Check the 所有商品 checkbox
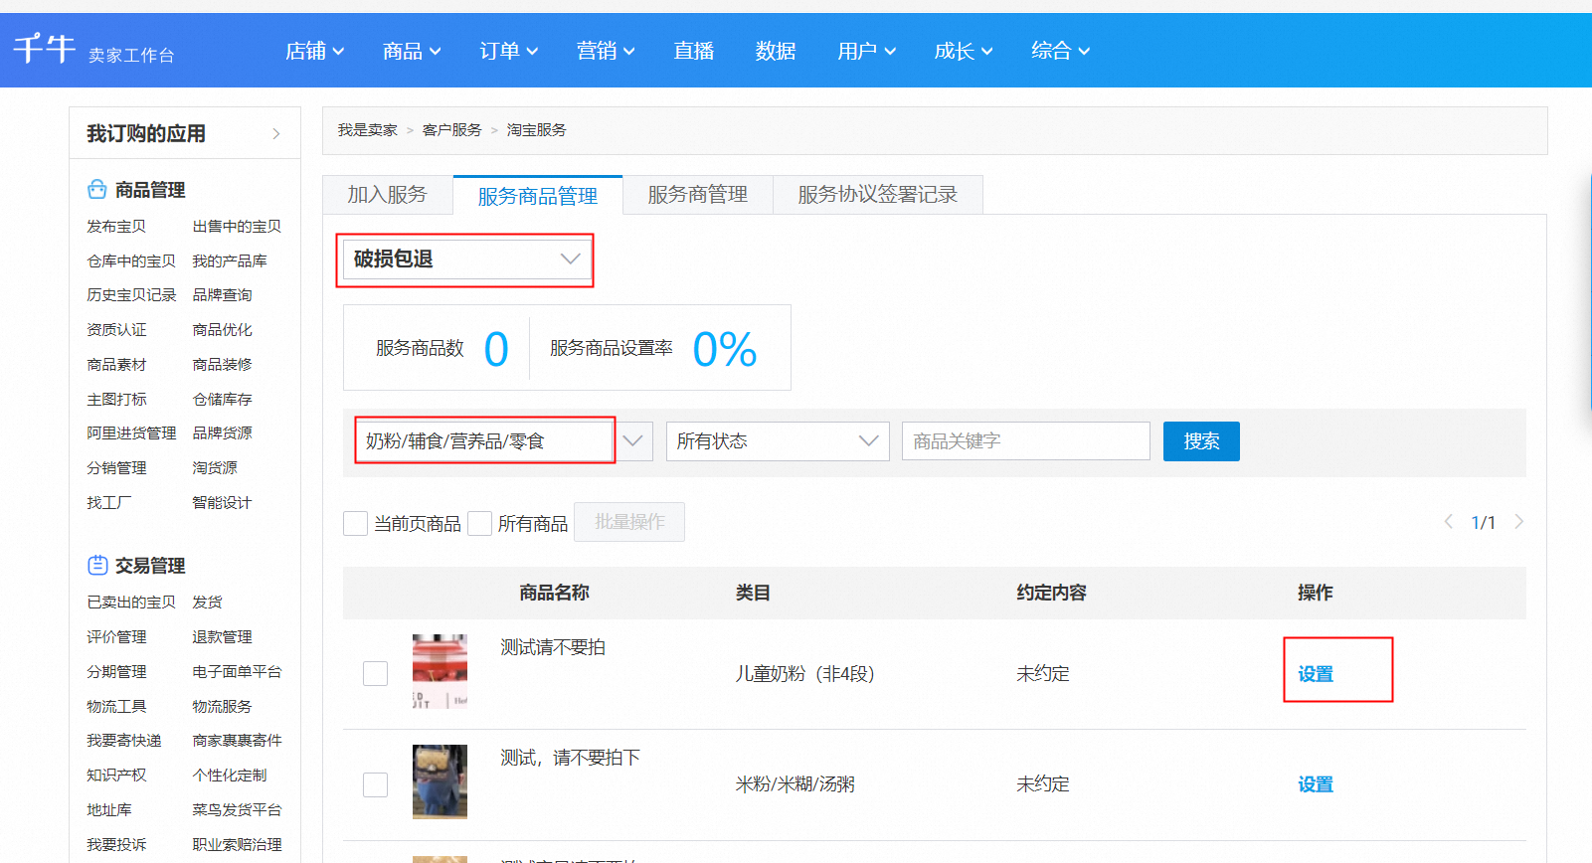 coord(480,523)
